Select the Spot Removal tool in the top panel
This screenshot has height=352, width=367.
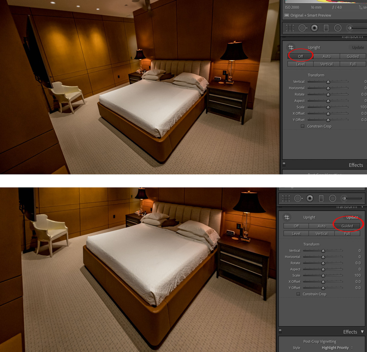coord(302,28)
